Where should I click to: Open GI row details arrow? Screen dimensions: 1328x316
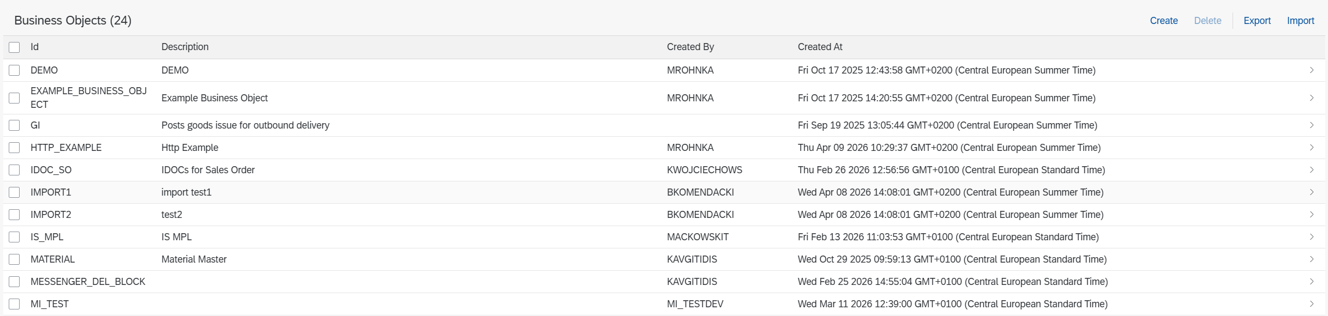pos(1312,125)
